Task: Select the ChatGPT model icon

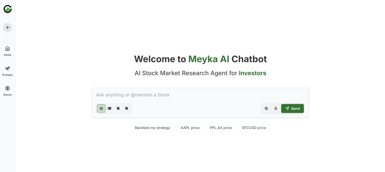Action: pos(101,108)
